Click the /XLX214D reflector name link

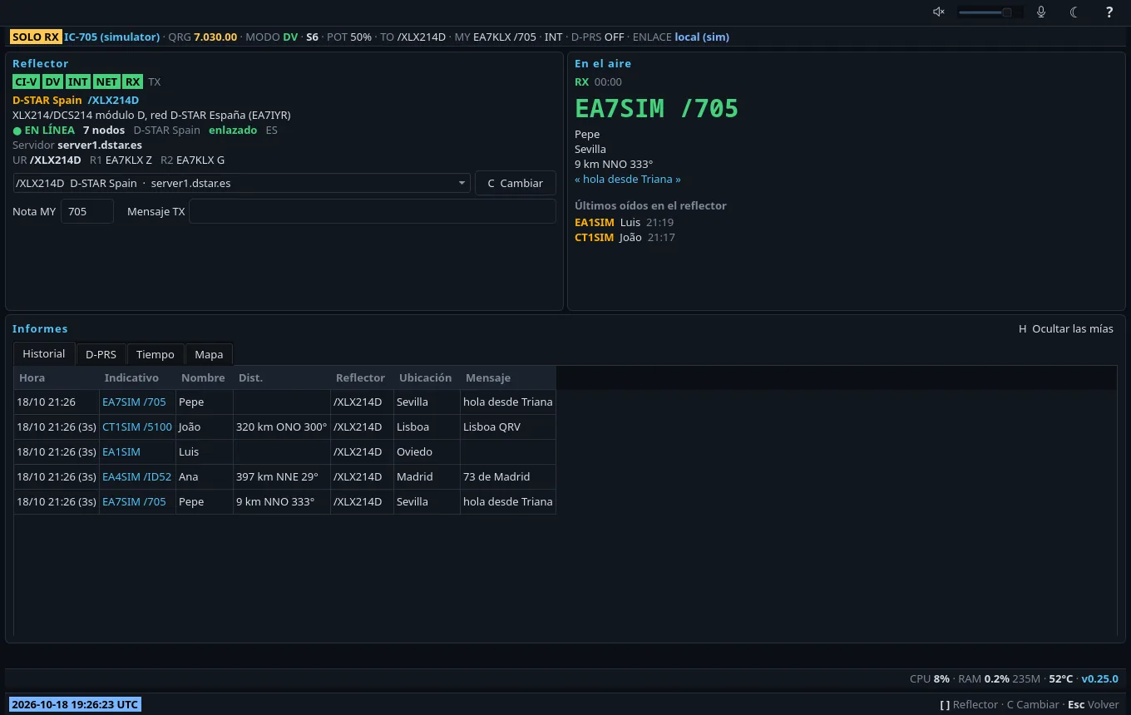(113, 100)
